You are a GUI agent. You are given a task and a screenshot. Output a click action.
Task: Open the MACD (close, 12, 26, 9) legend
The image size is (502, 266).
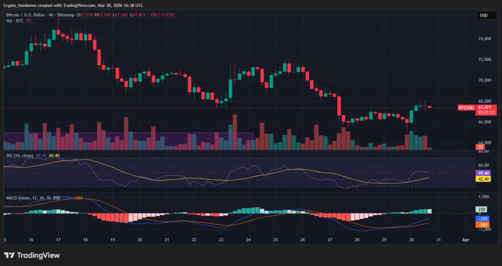[x=28, y=197]
